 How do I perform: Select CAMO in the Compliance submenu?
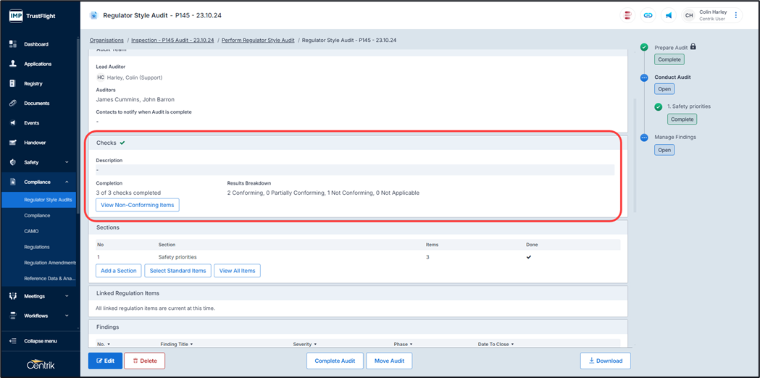31,231
